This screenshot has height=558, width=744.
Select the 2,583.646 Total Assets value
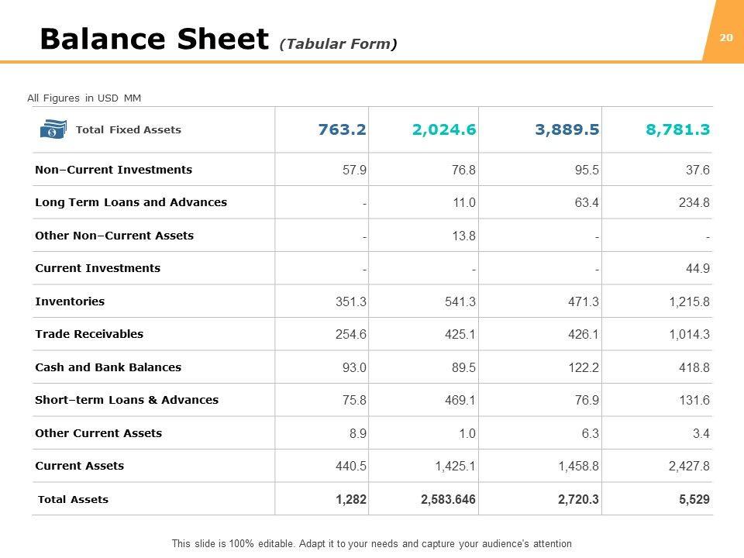(x=448, y=499)
